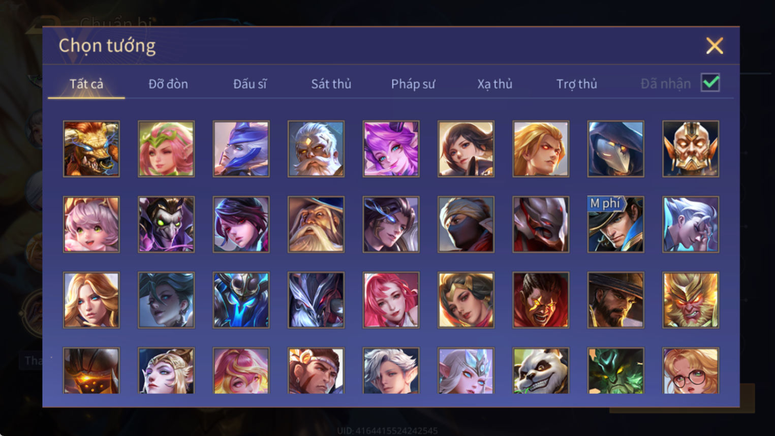This screenshot has height=436, width=775.
Task: Select the green glowing-eyed tree monster hero
Action: pyautogui.click(x=615, y=370)
